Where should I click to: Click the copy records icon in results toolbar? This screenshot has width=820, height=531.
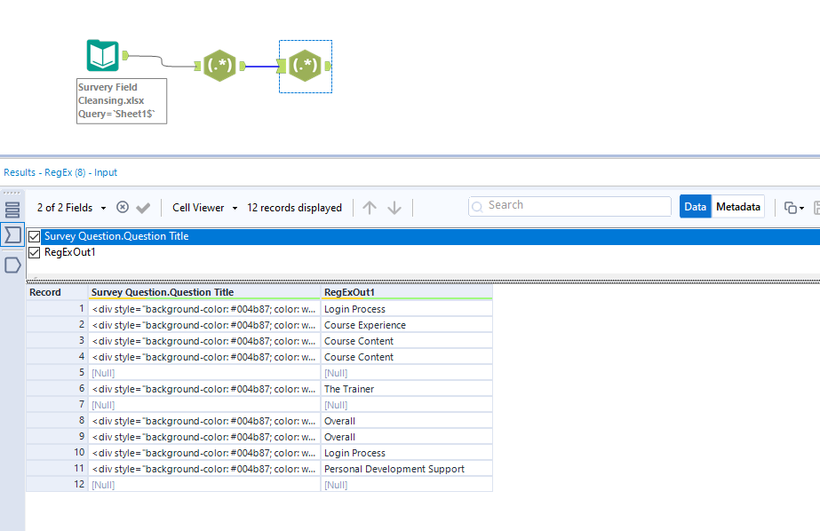[790, 205]
